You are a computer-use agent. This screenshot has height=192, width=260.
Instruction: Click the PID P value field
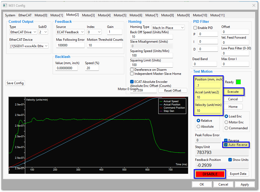pos(208,34)
